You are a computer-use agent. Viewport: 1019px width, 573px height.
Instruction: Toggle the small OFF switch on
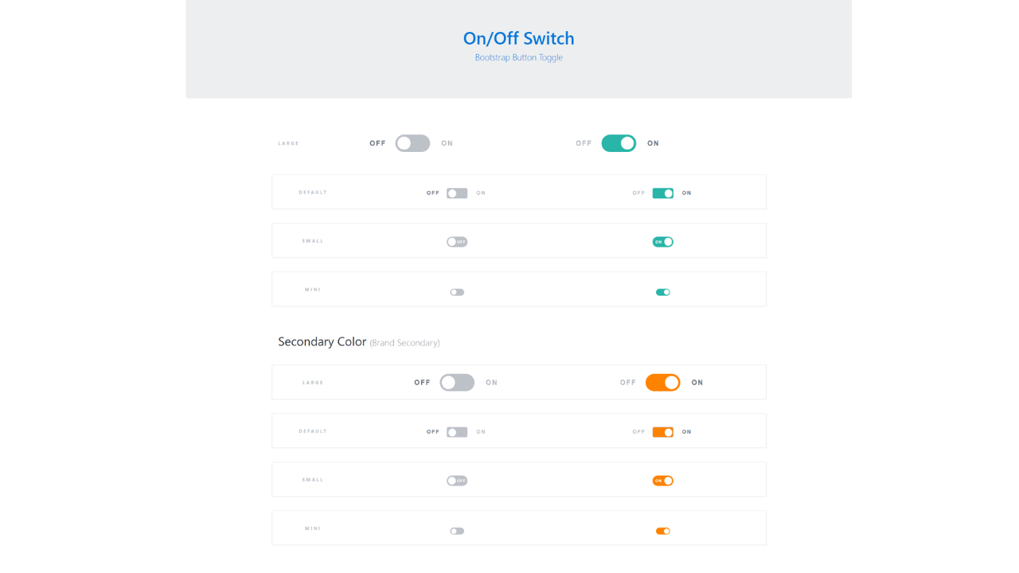click(457, 241)
